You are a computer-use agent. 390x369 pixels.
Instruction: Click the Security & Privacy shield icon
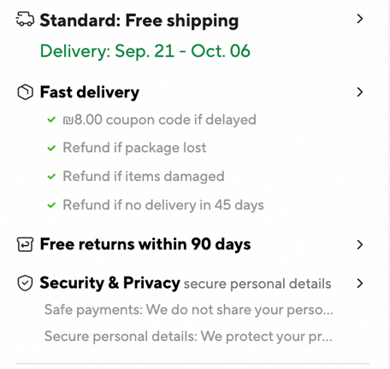click(x=25, y=283)
